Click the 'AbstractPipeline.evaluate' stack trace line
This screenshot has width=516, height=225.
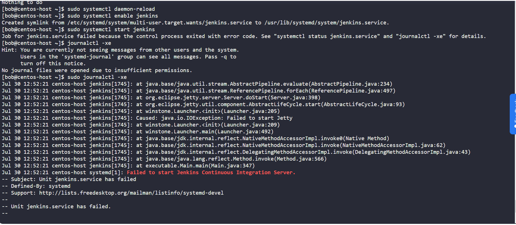[268, 84]
